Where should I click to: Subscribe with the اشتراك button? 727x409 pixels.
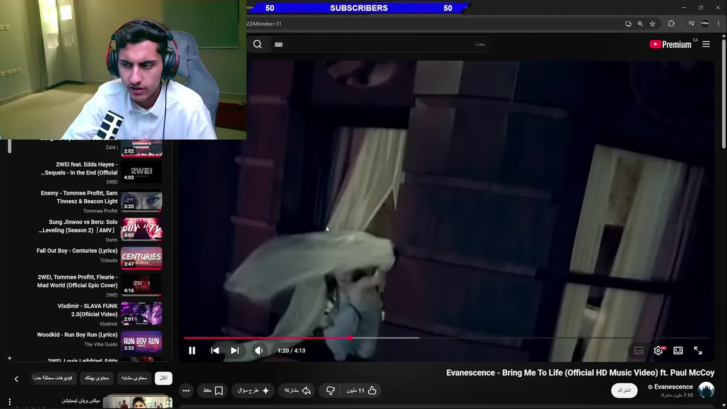(x=624, y=390)
